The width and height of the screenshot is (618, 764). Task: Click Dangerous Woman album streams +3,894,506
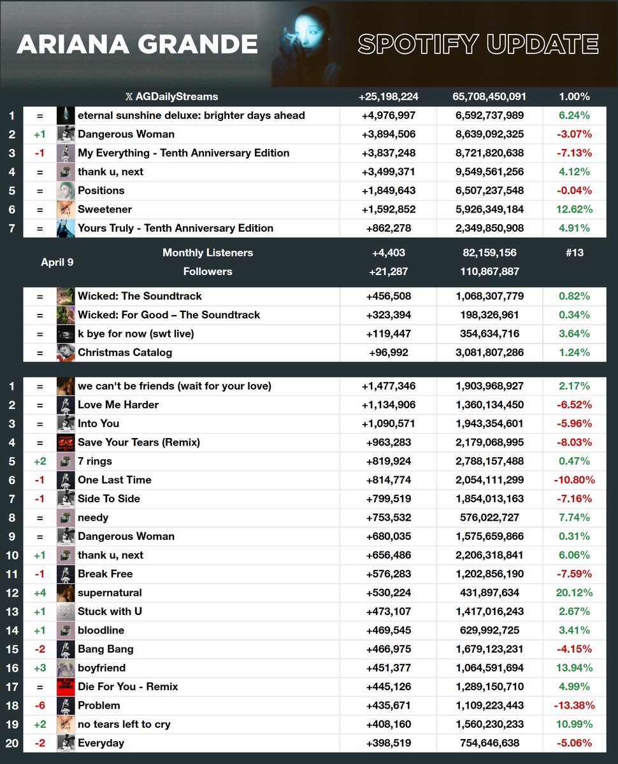pos(389,134)
